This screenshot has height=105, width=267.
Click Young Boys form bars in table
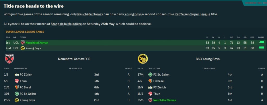[x=261, y=48]
